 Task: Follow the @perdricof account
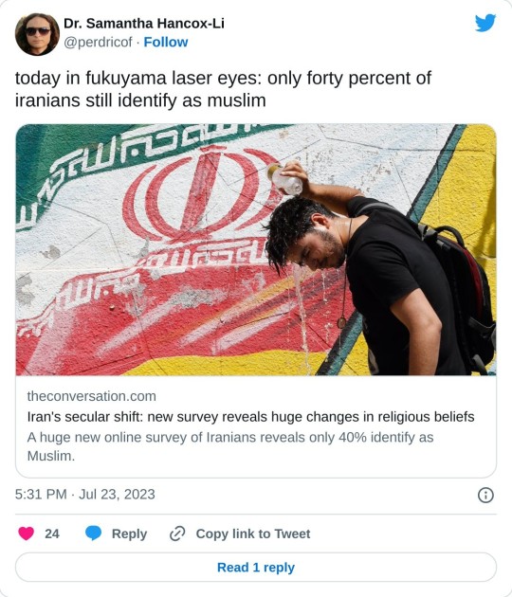pyautogui.click(x=166, y=42)
